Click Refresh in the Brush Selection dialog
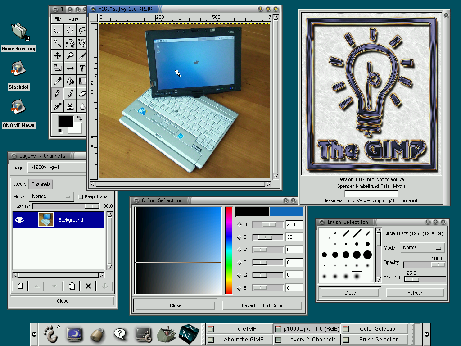The height and width of the screenshot is (346, 461). click(415, 293)
